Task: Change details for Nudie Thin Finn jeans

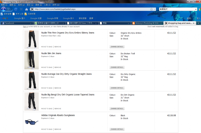Action: (x=117, y=47)
